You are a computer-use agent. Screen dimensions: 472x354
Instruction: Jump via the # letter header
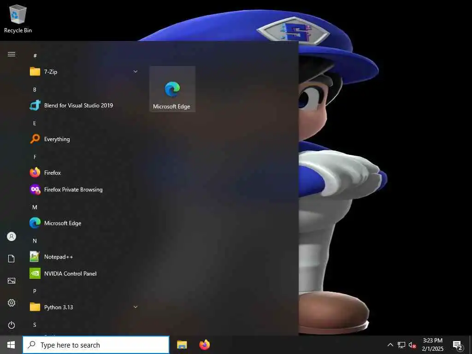pyautogui.click(x=35, y=56)
